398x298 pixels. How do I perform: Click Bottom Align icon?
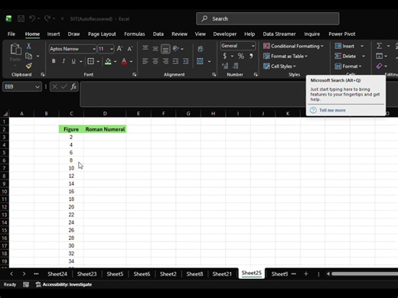click(165, 49)
